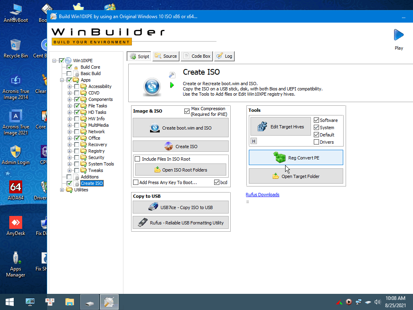Click the red play tray icon
The height and width of the screenshot is (310, 413).
tap(349, 302)
